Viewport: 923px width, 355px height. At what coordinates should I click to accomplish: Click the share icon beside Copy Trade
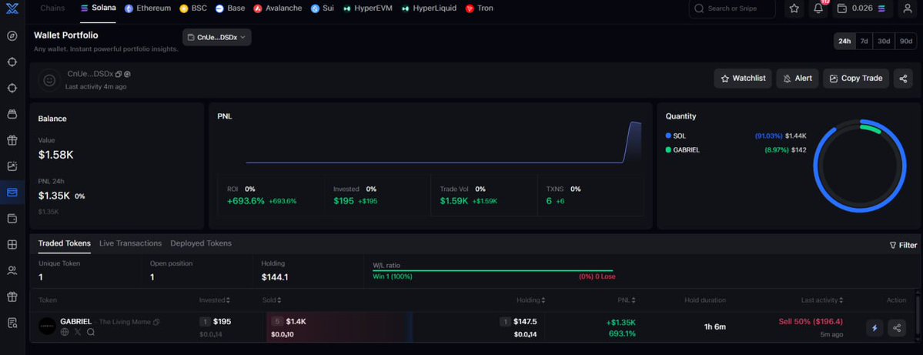[903, 79]
